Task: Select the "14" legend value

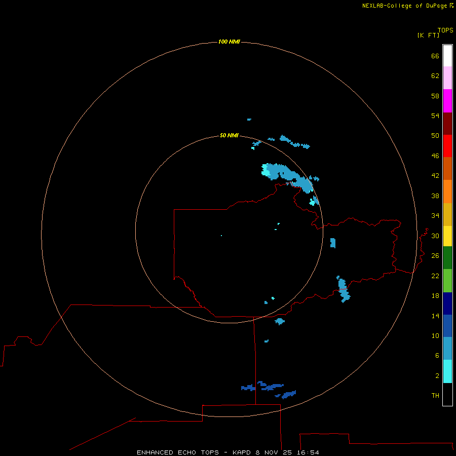Action: 435,316
